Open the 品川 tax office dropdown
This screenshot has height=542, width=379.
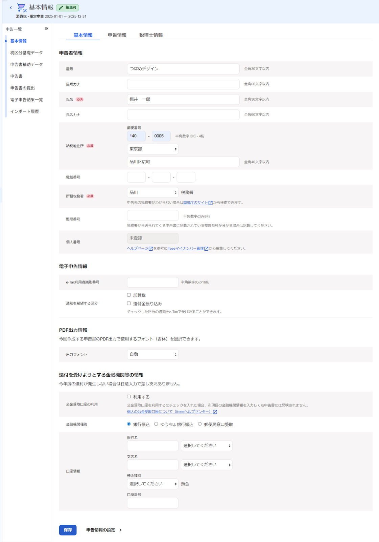(153, 192)
